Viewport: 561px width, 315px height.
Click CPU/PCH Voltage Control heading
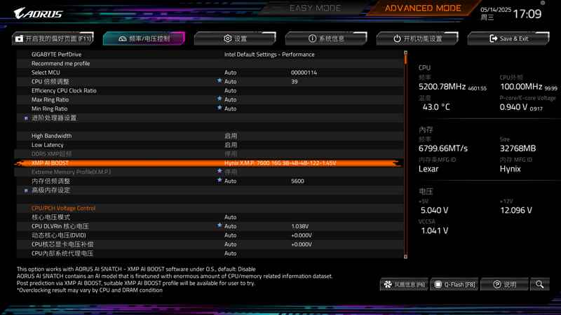click(63, 208)
